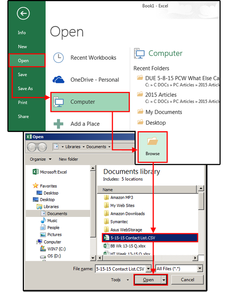Click the Cancel button

pos(187,280)
